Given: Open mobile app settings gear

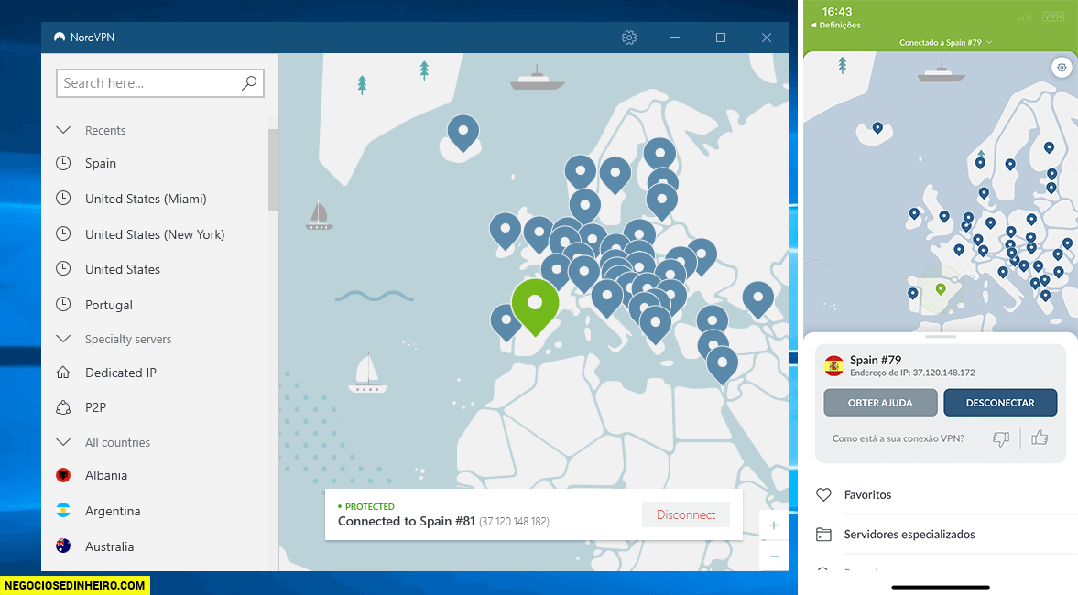Looking at the screenshot, I should coord(1062,68).
